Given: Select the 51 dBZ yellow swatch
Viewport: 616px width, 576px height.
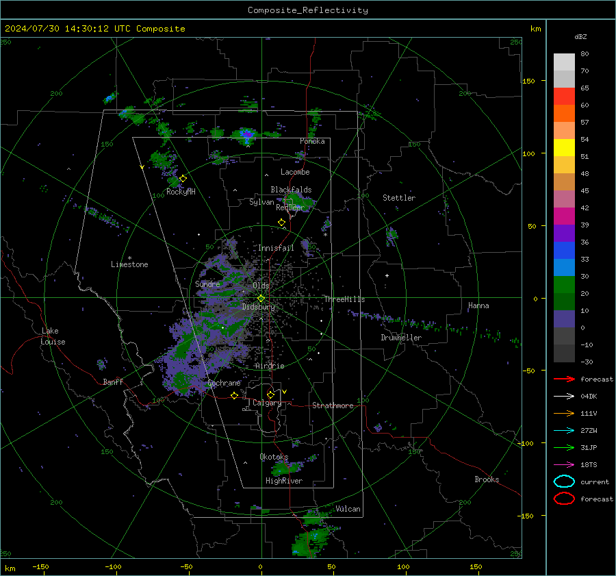Looking at the screenshot, I should point(564,147).
